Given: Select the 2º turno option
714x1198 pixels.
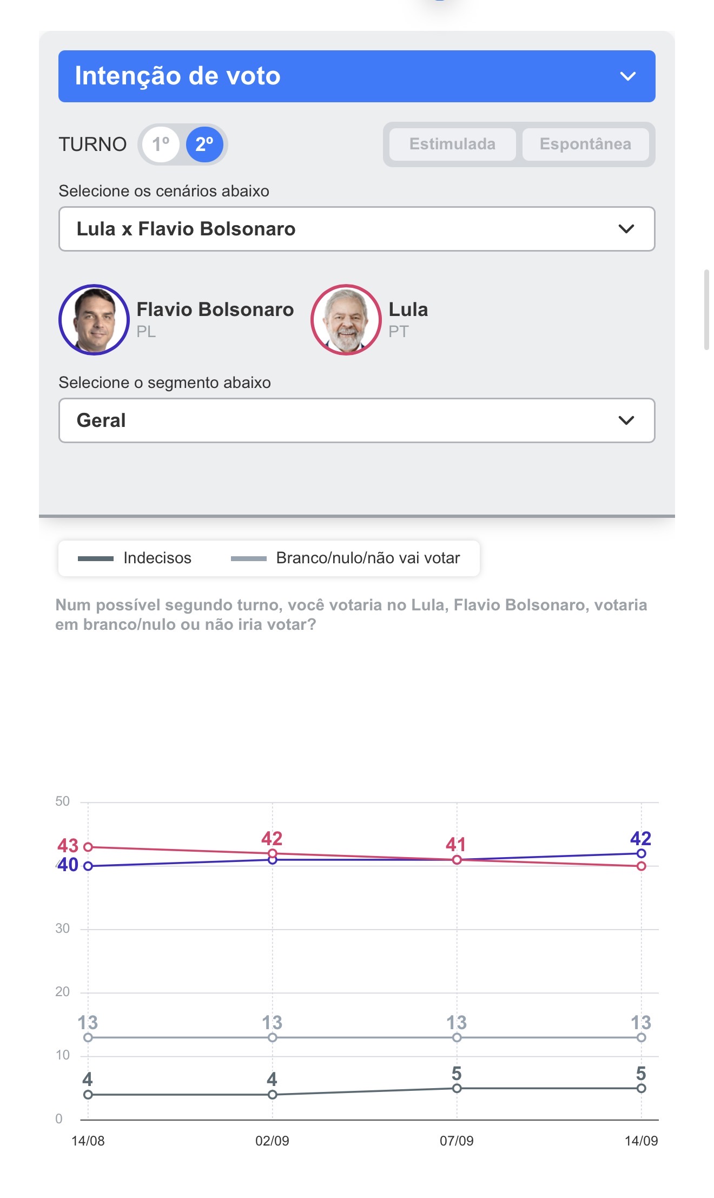Looking at the screenshot, I should click(x=204, y=144).
